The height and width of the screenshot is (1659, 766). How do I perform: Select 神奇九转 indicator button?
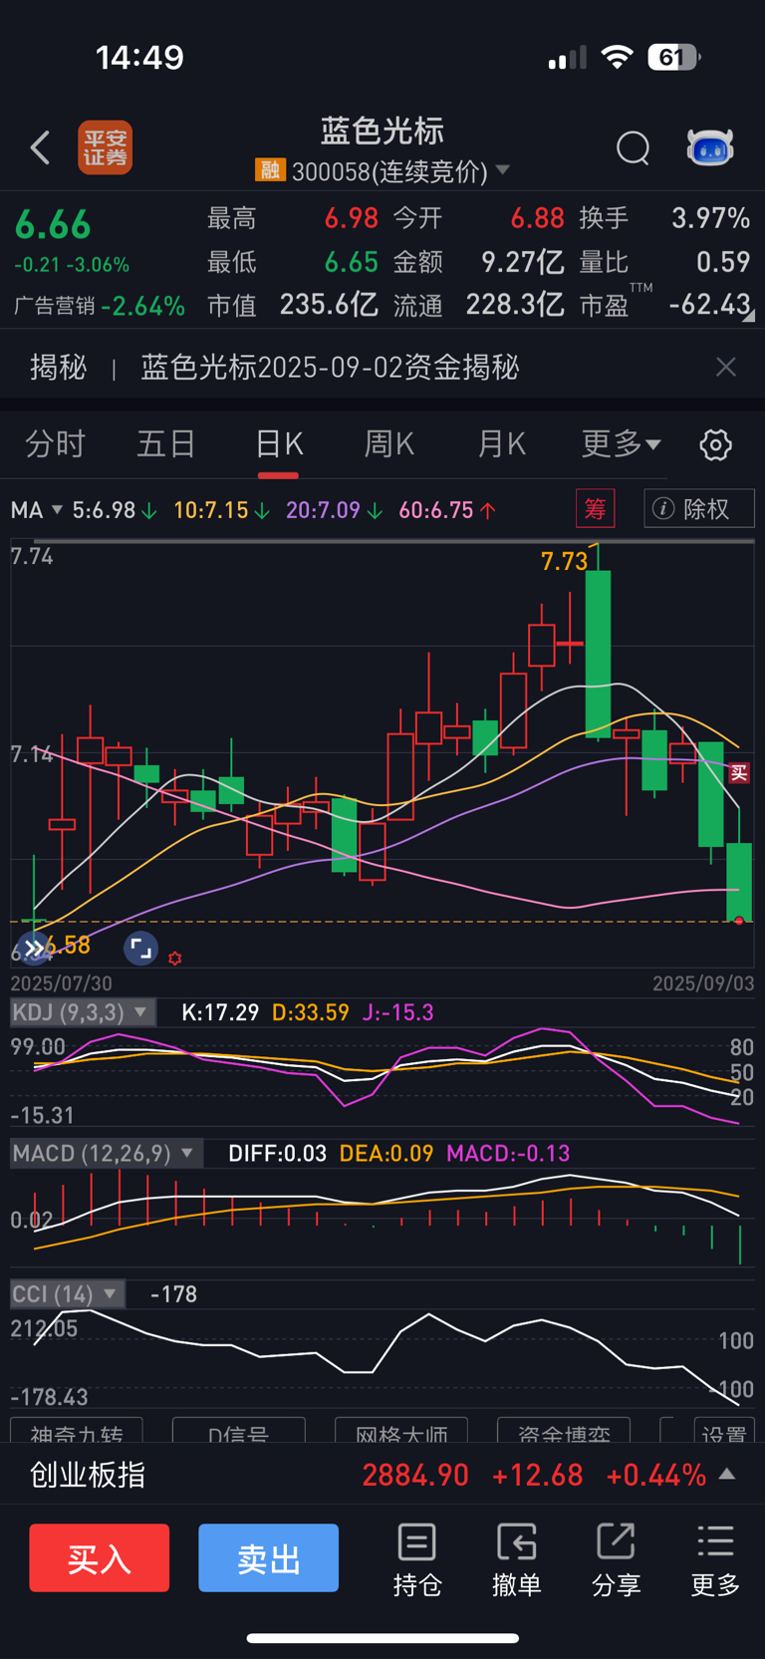tap(77, 1431)
